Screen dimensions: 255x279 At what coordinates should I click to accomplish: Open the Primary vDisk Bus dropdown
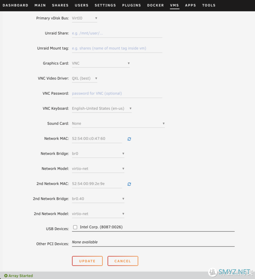coord(84,18)
